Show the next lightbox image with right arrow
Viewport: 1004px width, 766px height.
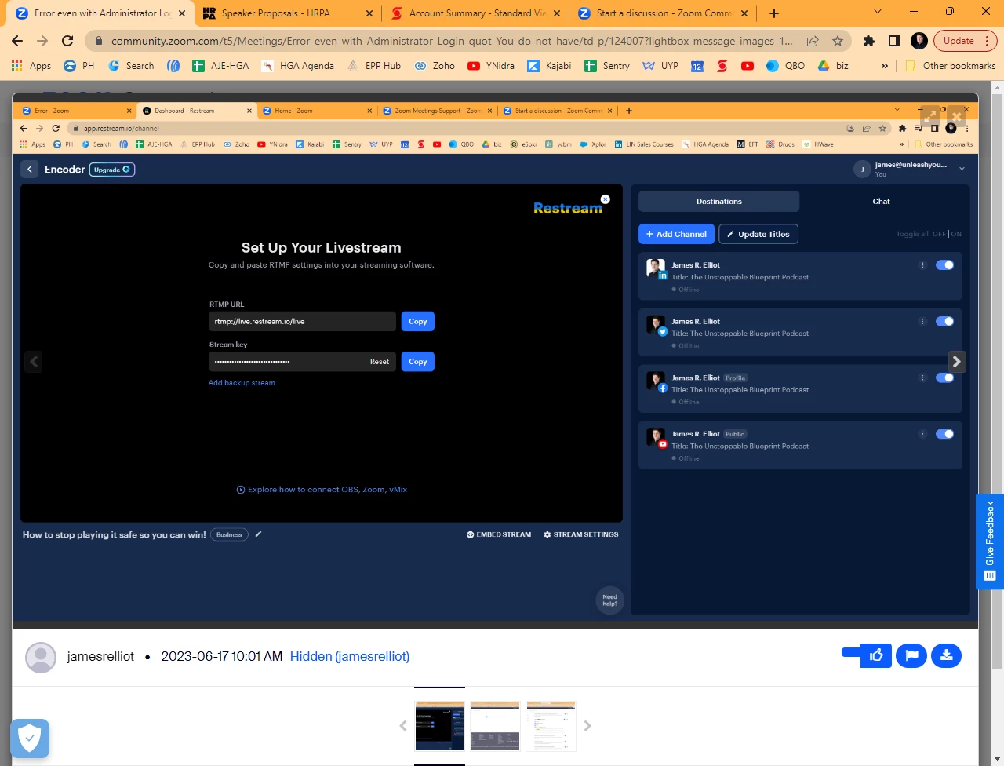coord(956,362)
